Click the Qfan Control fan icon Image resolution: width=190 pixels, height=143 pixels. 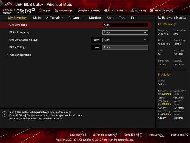click(80, 10)
